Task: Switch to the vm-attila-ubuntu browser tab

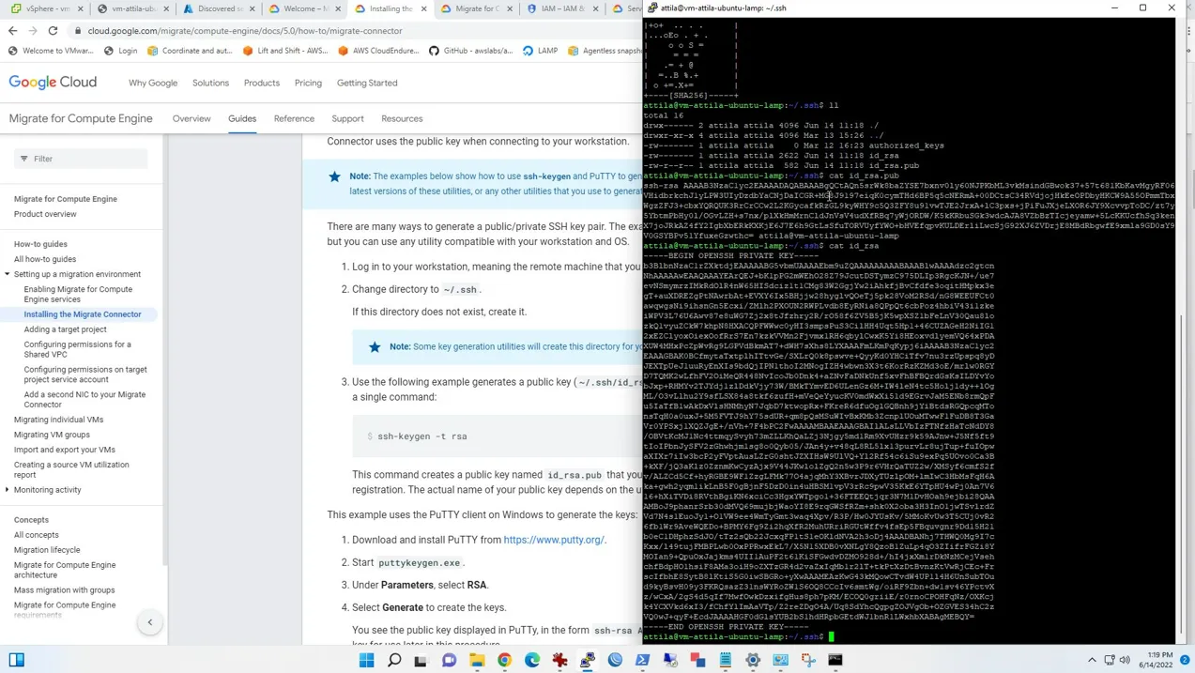Action: 132,8
